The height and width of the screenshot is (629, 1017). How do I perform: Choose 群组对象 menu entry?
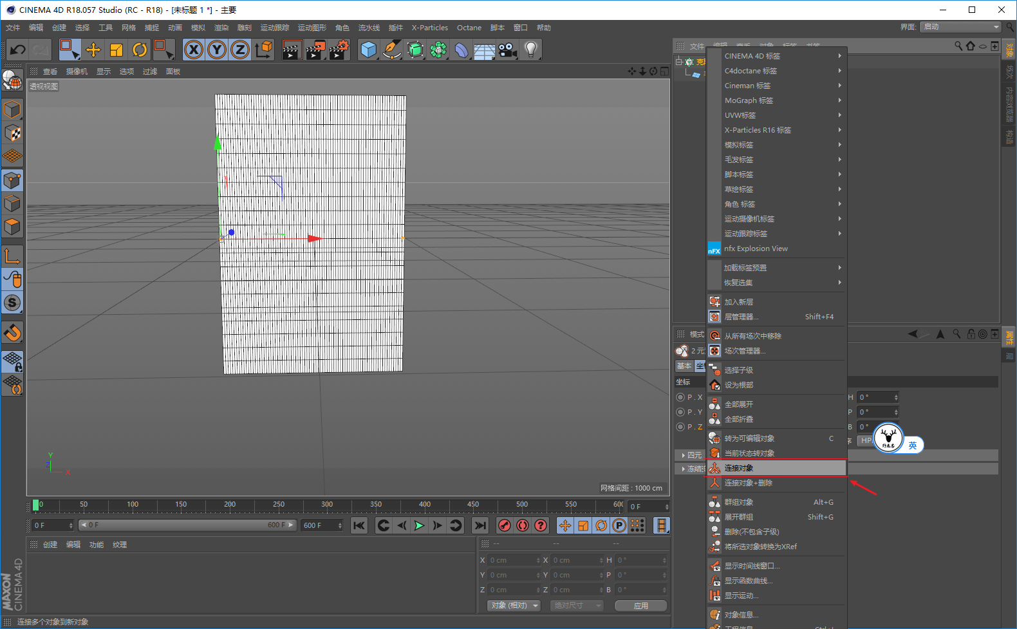[777, 502]
